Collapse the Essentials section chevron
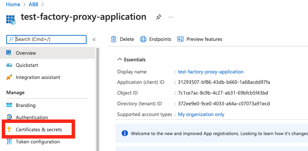The image size is (308, 151). pyautogui.click(x=120, y=60)
